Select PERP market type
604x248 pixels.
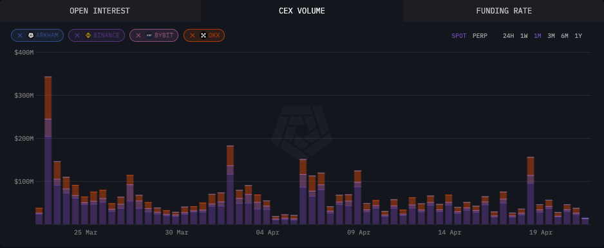tap(480, 36)
